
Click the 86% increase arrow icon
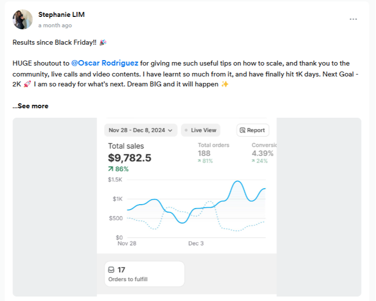coord(111,169)
